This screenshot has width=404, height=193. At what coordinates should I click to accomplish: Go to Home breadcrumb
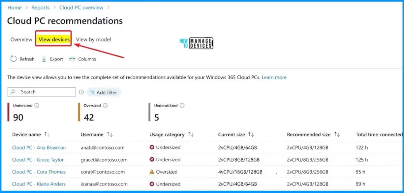point(15,7)
